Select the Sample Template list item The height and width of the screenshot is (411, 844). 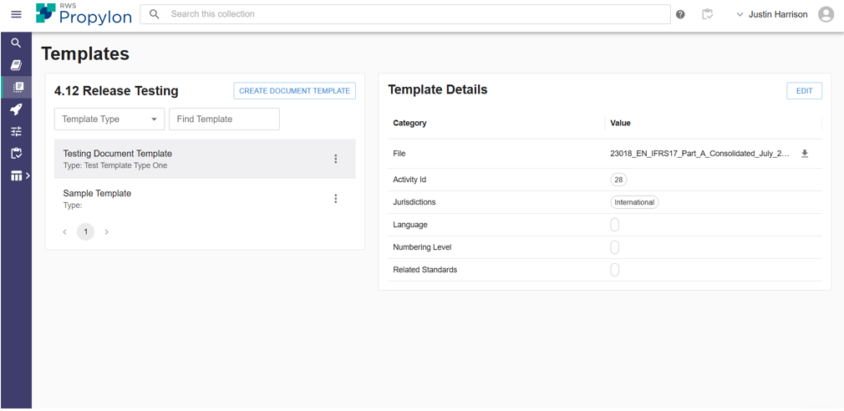pos(167,199)
